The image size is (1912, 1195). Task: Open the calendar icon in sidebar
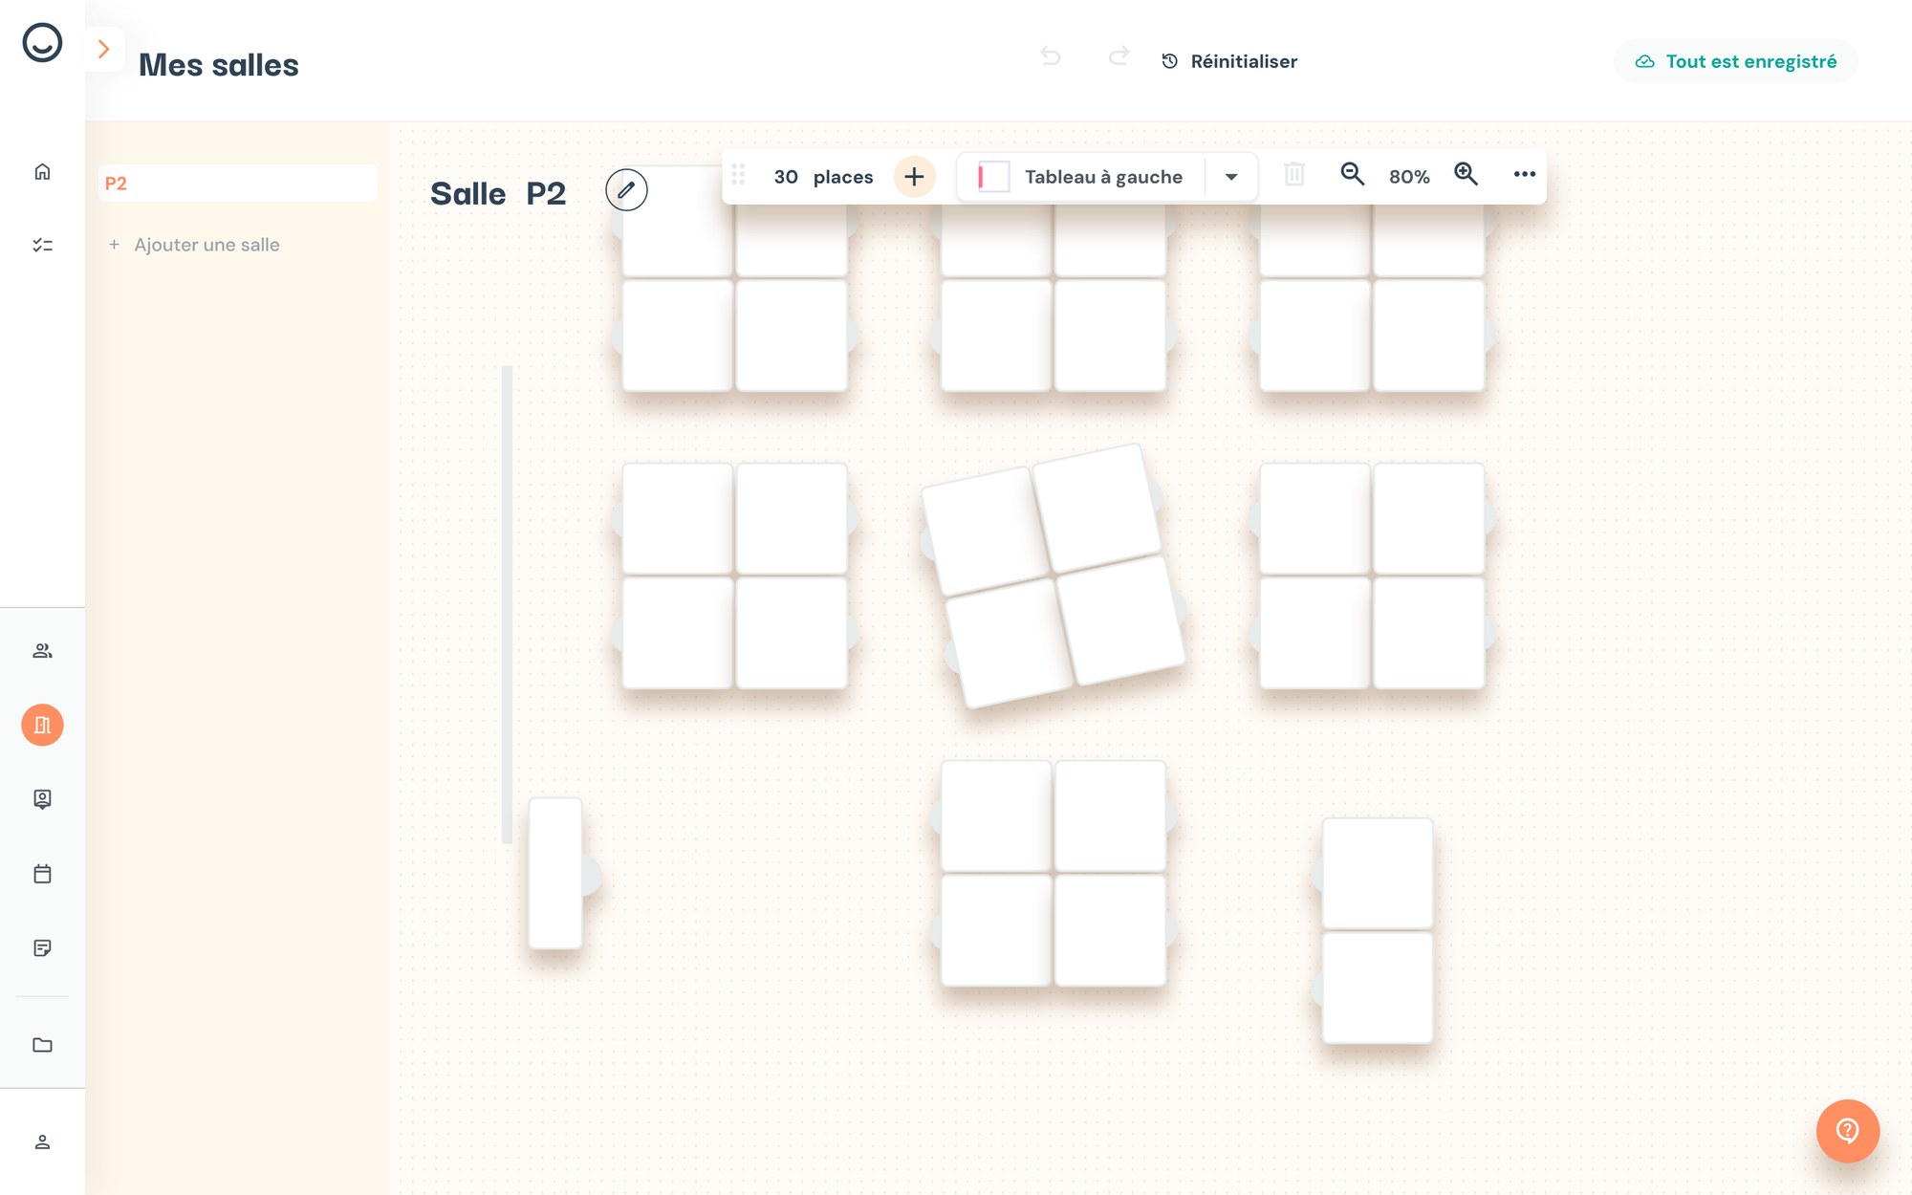coord(42,874)
